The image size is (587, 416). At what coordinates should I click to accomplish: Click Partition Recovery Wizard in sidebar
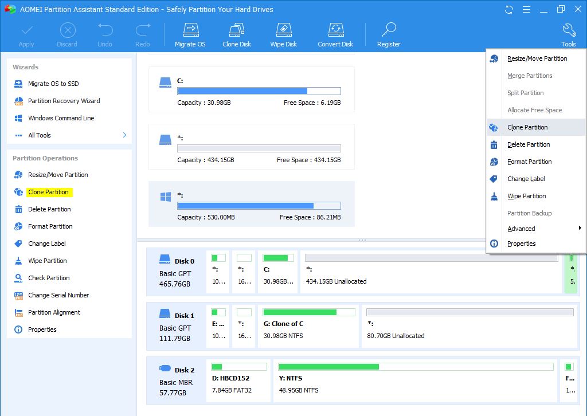tap(64, 101)
